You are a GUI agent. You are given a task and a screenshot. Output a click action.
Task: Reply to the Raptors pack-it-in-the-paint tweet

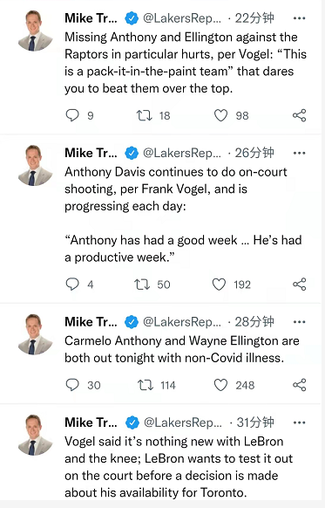click(x=72, y=115)
